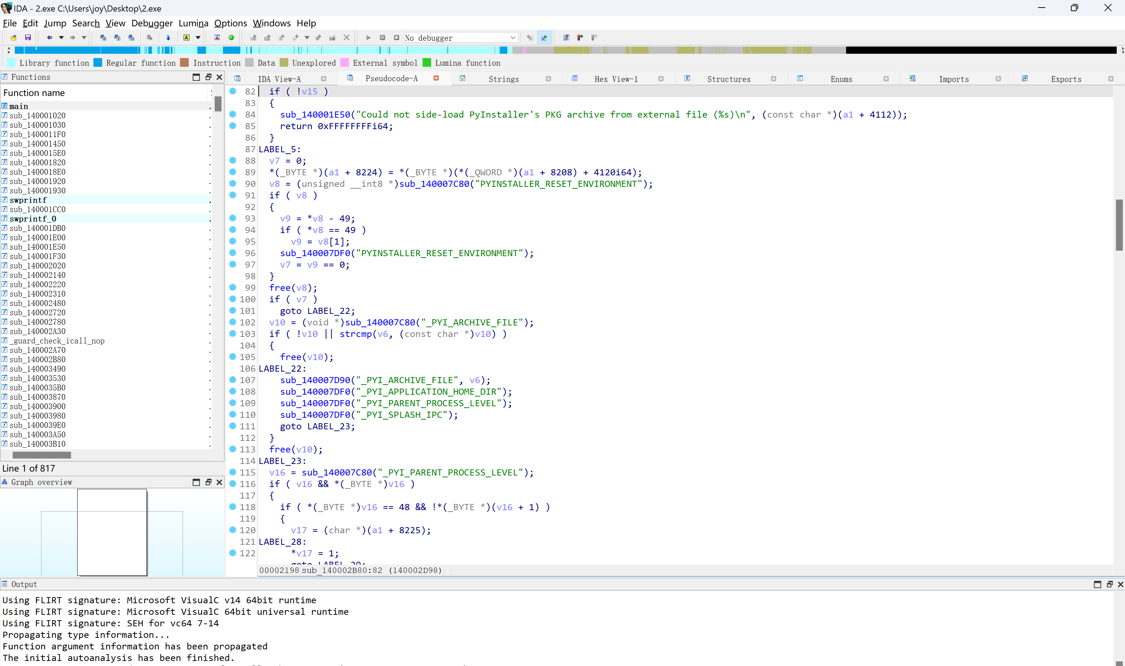Maximize the Output panel
Screen dimensions: 1125x666
[x=1097, y=584]
